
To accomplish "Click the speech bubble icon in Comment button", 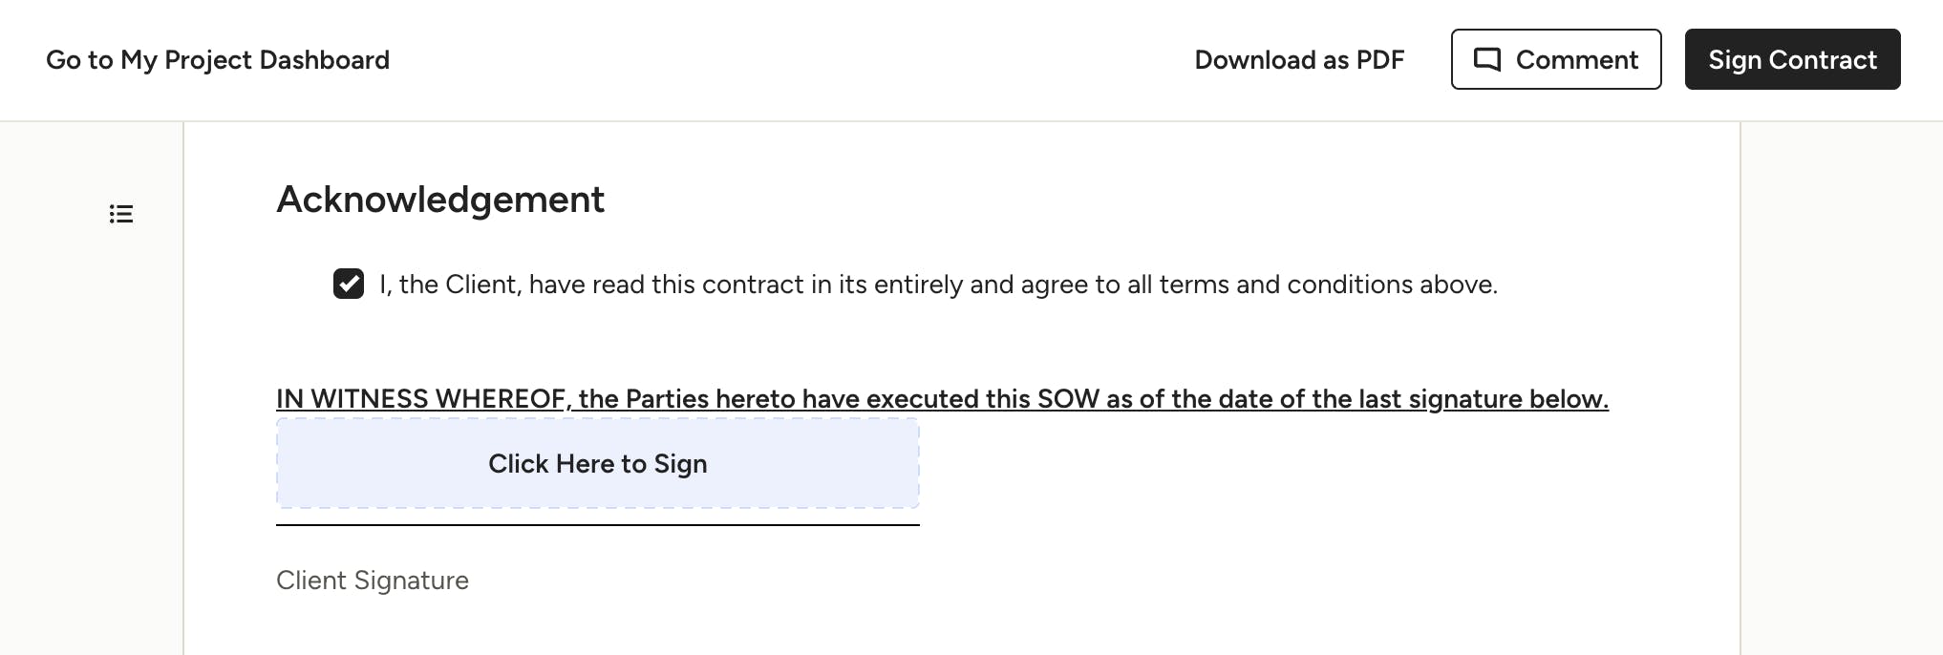I will pyautogui.click(x=1486, y=59).
